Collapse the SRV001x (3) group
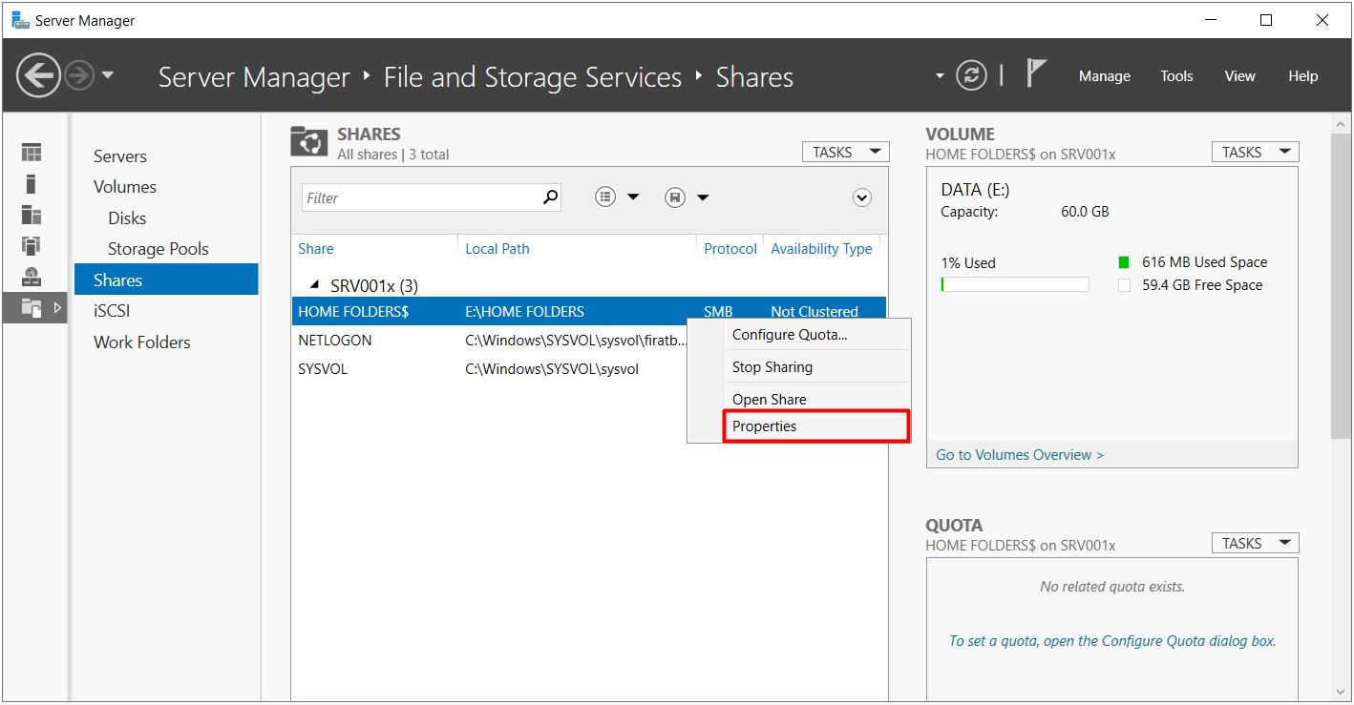Image resolution: width=1354 pixels, height=705 pixels. click(315, 285)
